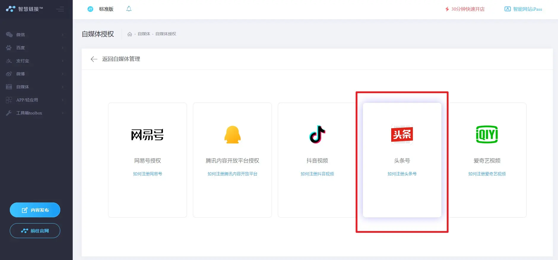Click the back arrow beside 返回自媒体管理
This screenshot has height=260, width=558.
94,59
